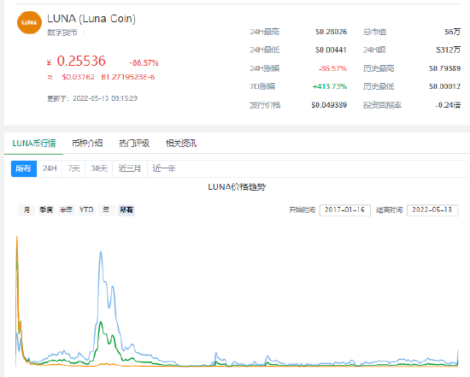Click the ROI value -0.24倍
The width and height of the screenshot is (470, 377).
tap(448, 105)
